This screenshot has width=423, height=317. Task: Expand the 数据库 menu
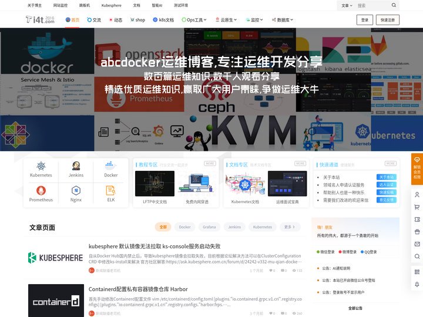[283, 20]
